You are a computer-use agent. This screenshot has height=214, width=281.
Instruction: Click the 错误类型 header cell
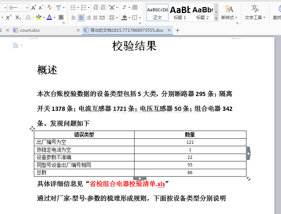(x=84, y=135)
